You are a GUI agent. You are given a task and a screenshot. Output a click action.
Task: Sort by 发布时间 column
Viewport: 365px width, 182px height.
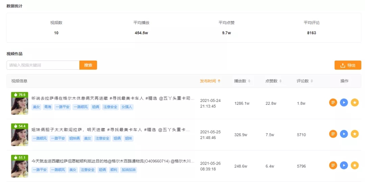(210, 81)
